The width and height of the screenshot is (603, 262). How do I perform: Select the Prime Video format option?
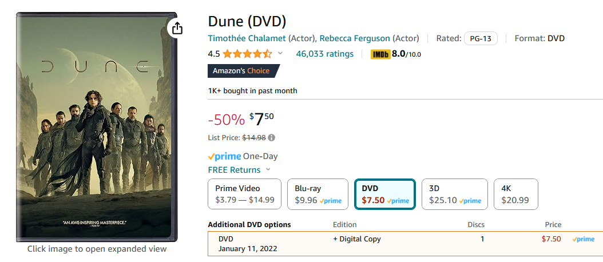tap(245, 194)
